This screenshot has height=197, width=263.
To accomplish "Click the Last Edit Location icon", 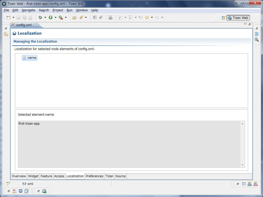I will [141, 17].
